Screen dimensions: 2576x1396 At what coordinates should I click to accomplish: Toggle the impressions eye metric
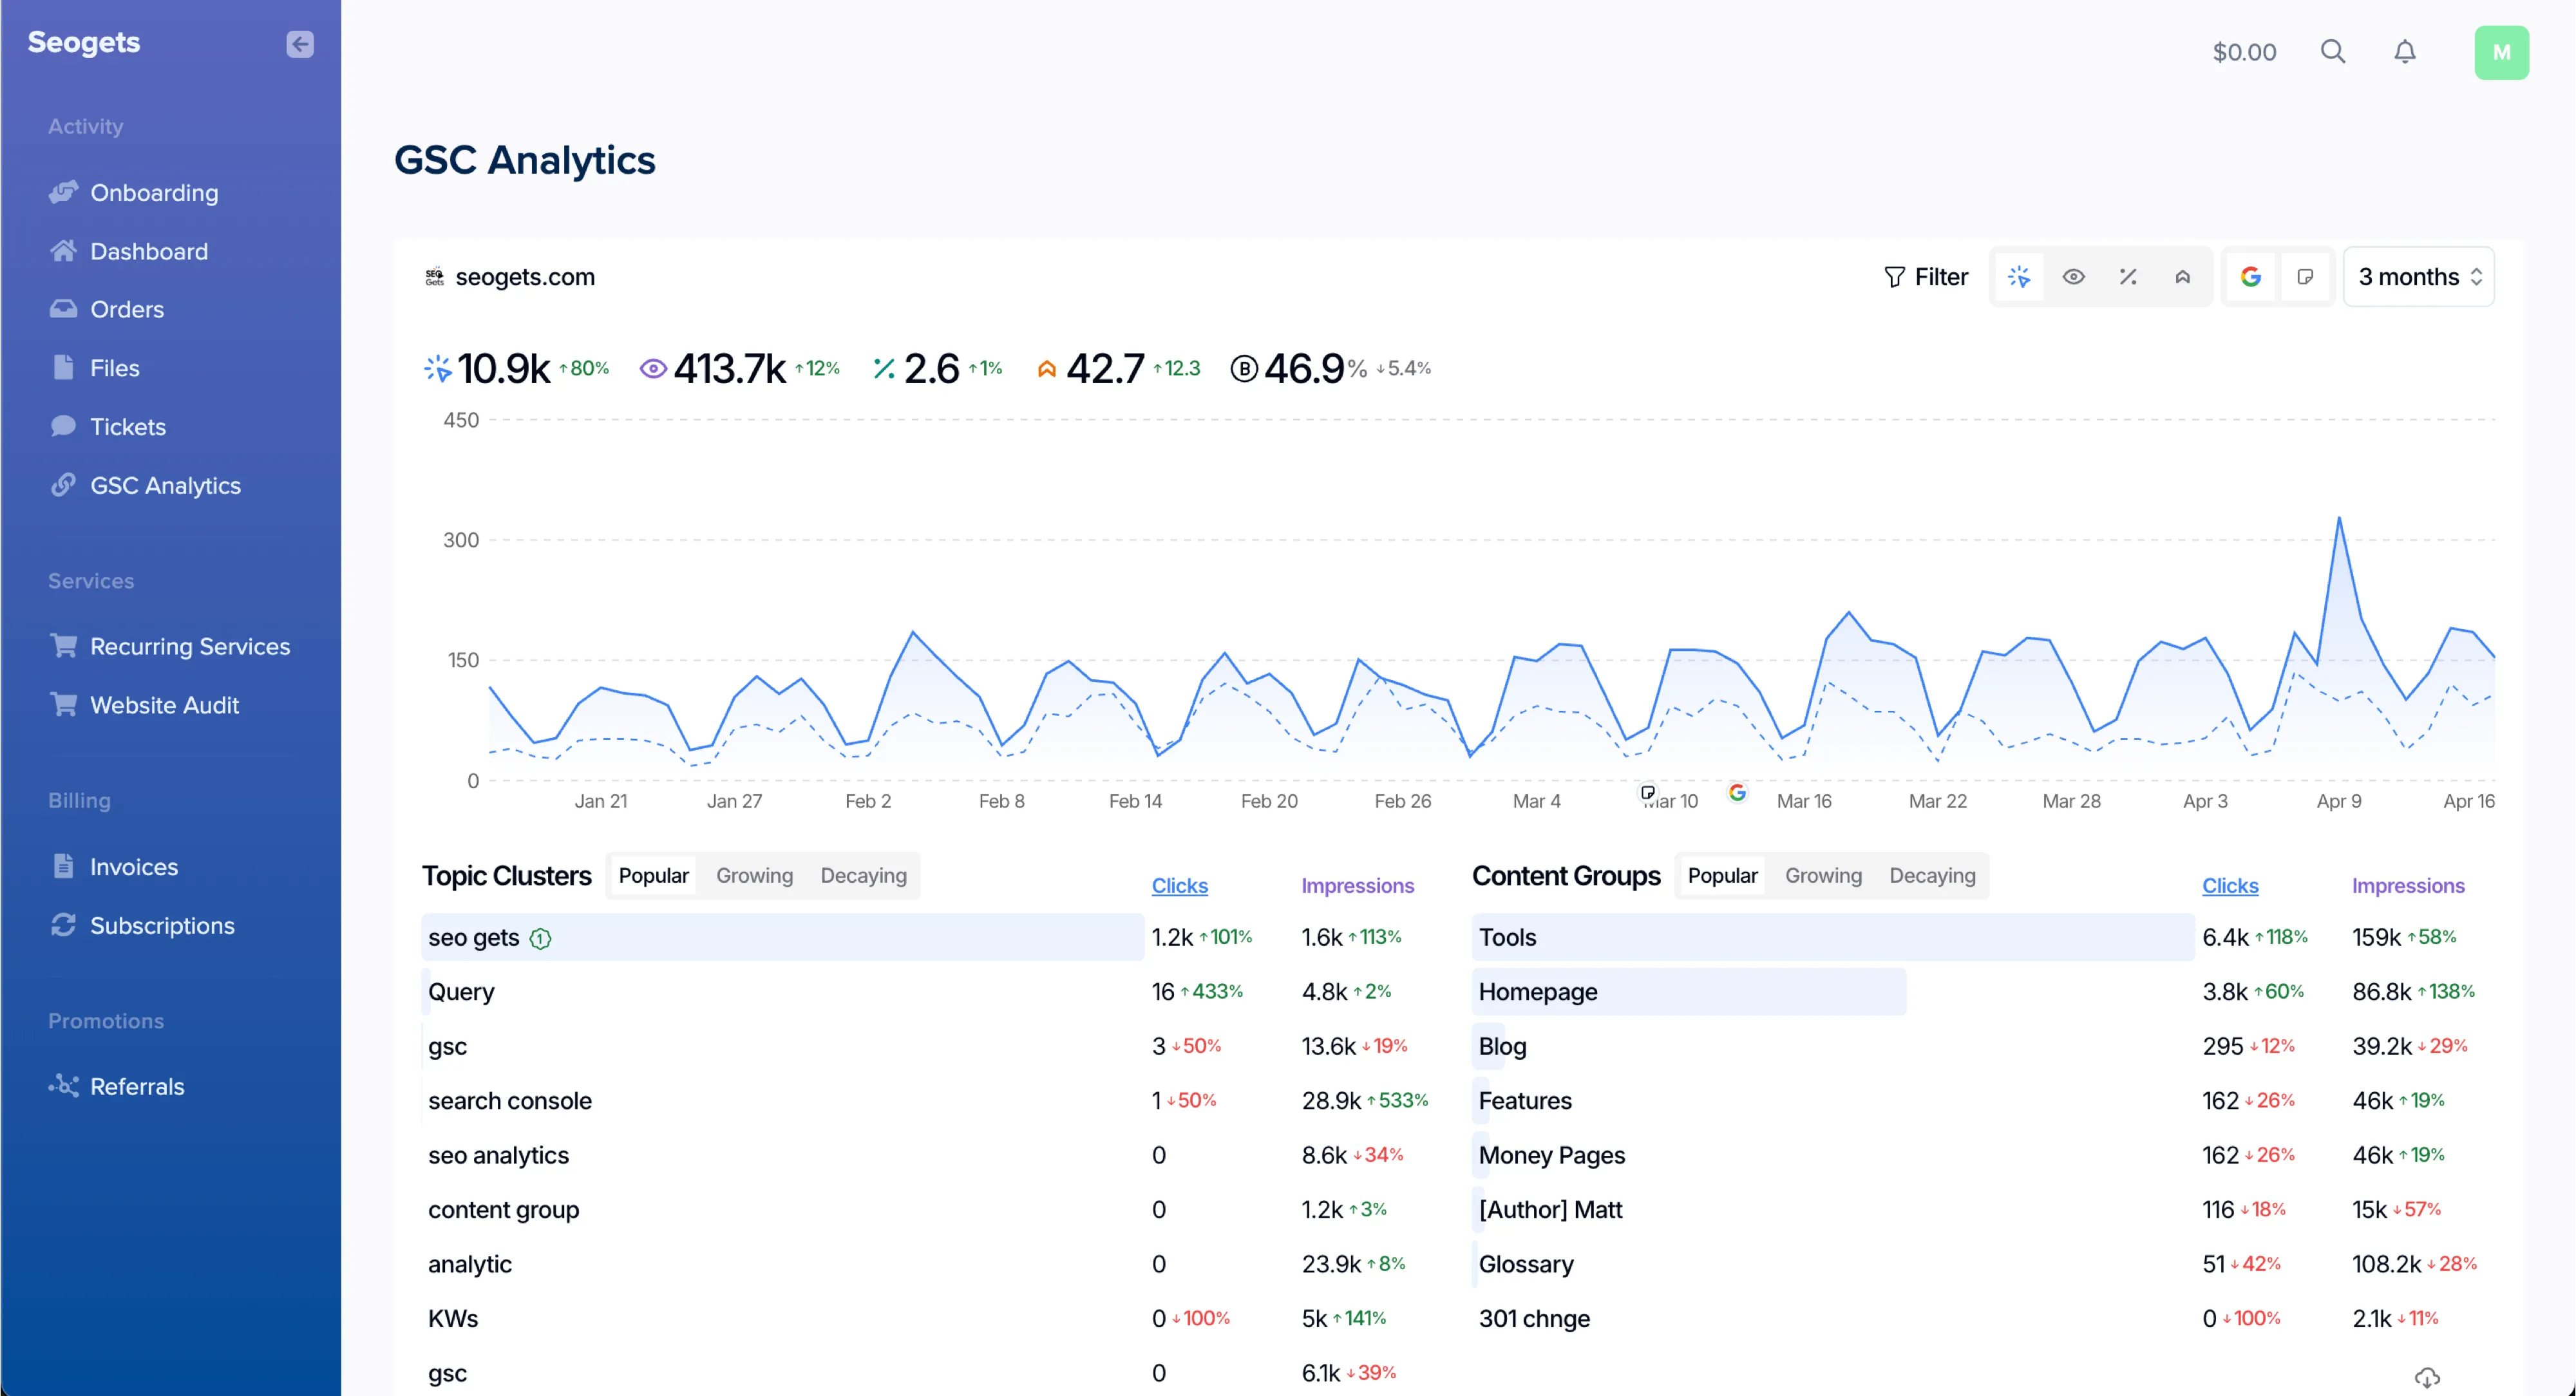pos(2073,277)
